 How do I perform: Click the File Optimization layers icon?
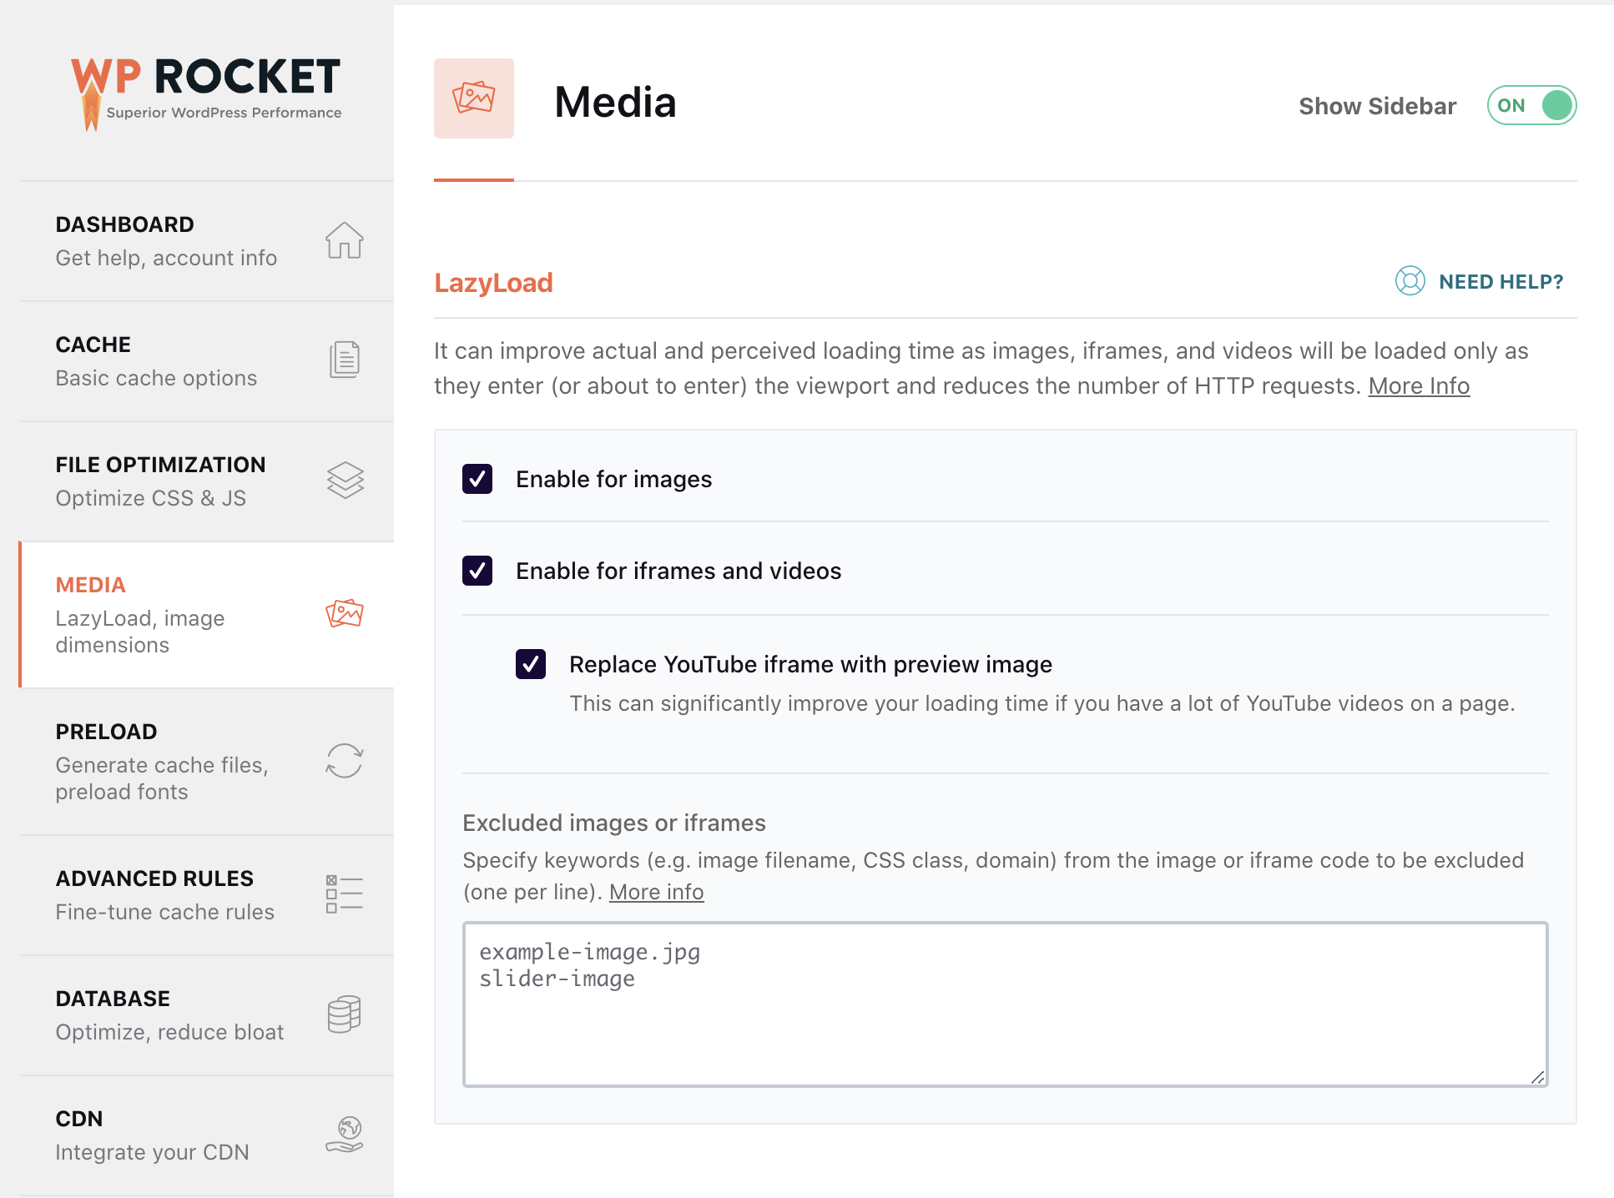pyautogui.click(x=345, y=481)
